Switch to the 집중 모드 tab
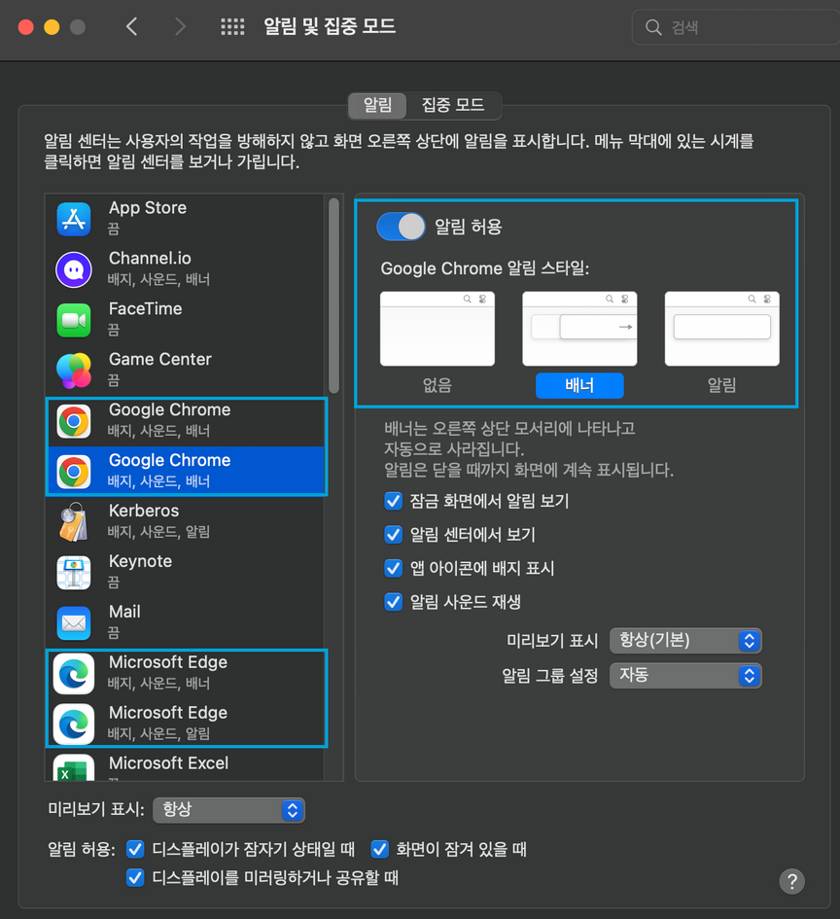Viewport: 840px width, 919px height. tap(453, 105)
